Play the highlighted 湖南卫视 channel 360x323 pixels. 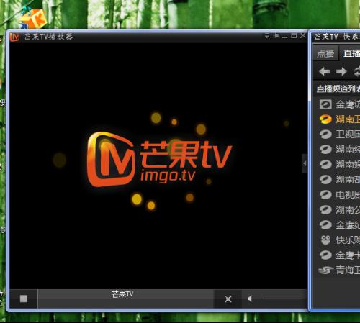339,119
